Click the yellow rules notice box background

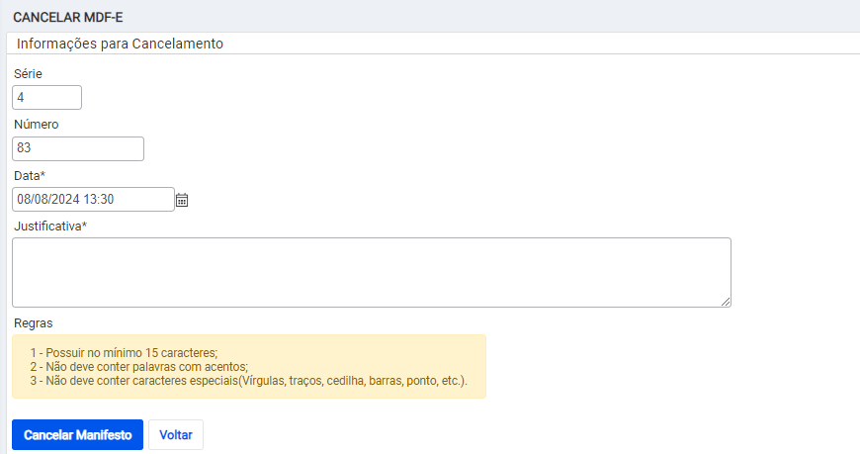pyautogui.click(x=249, y=366)
